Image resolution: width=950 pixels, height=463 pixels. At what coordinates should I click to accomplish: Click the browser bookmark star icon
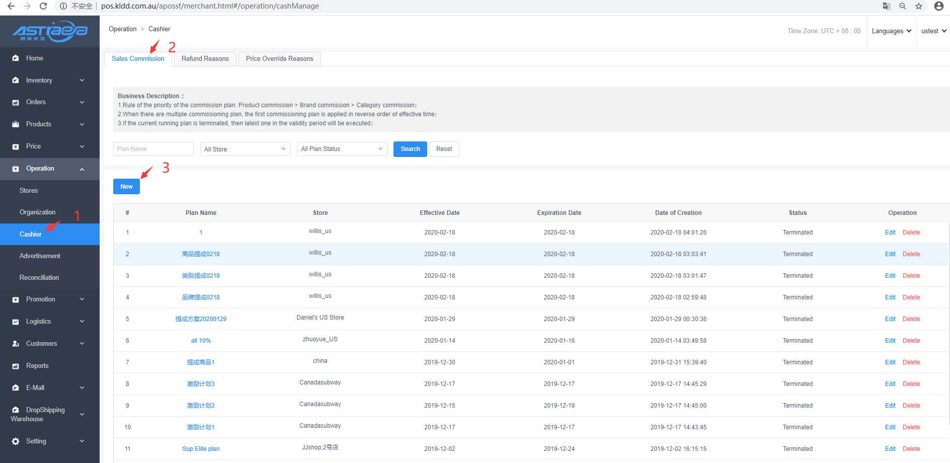pos(919,6)
